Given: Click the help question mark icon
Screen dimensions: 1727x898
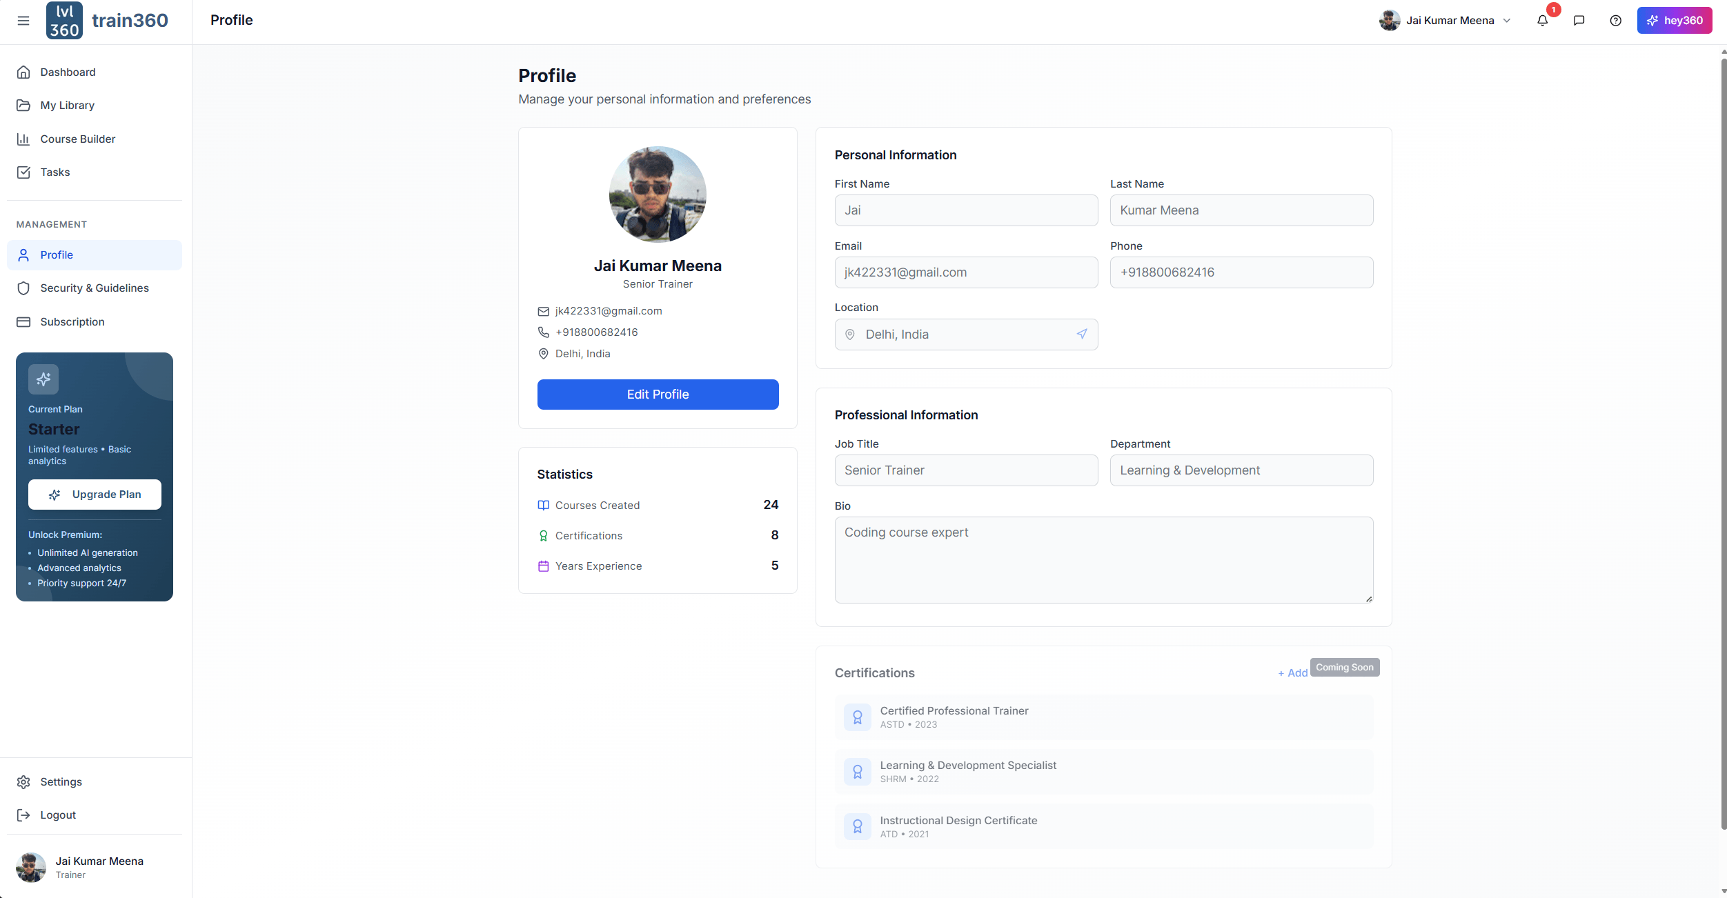Looking at the screenshot, I should (1615, 21).
